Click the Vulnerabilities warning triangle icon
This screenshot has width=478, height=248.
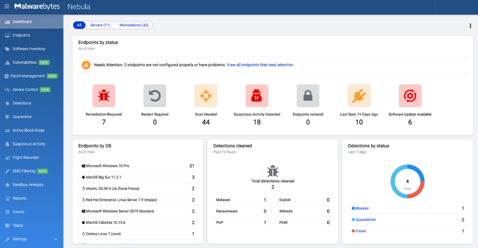tap(7, 62)
